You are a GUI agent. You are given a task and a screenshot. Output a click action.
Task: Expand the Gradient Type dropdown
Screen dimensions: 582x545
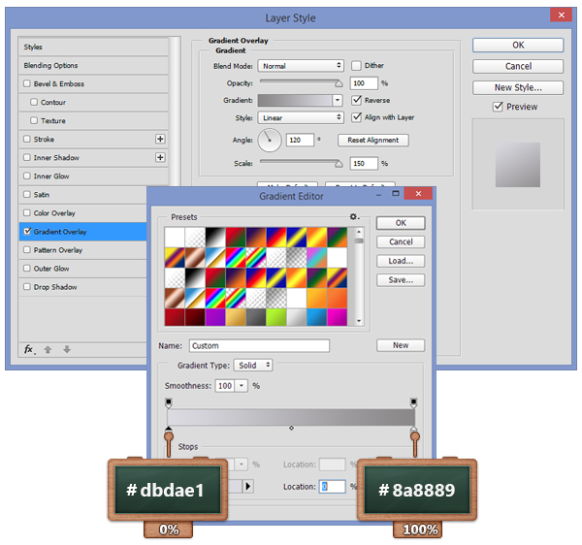point(253,366)
